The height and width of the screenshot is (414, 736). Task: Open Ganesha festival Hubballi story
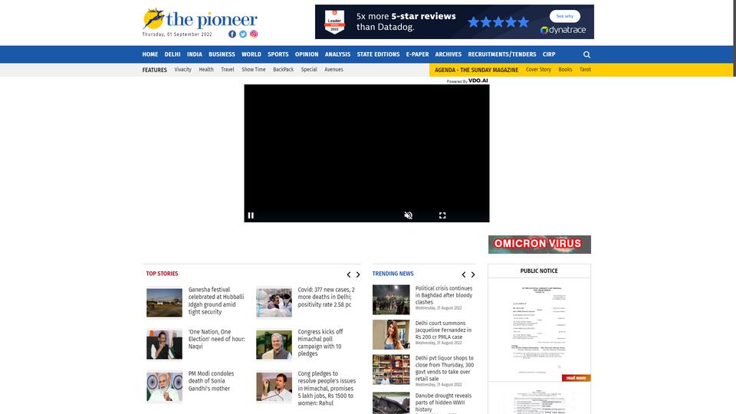tap(216, 301)
